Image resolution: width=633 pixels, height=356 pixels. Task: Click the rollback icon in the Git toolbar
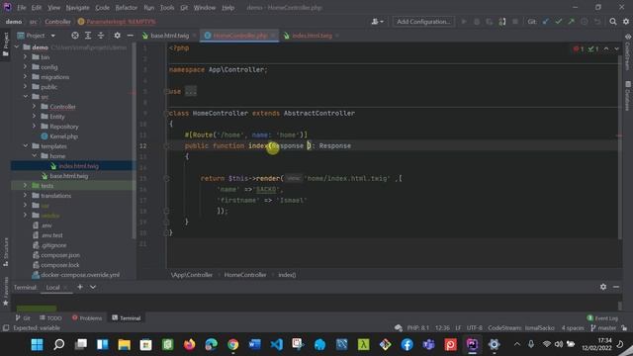[597, 22]
